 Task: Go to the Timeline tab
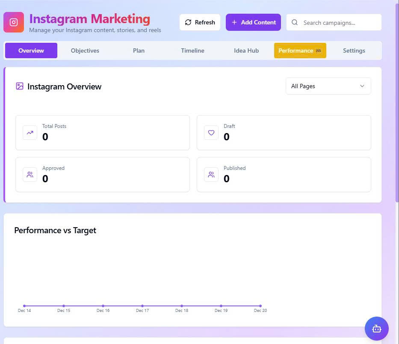(x=192, y=50)
